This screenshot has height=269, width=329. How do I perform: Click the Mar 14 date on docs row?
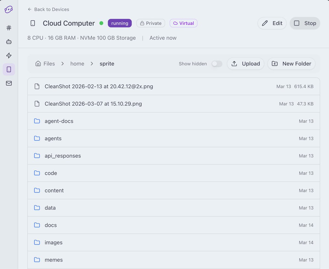point(306,225)
